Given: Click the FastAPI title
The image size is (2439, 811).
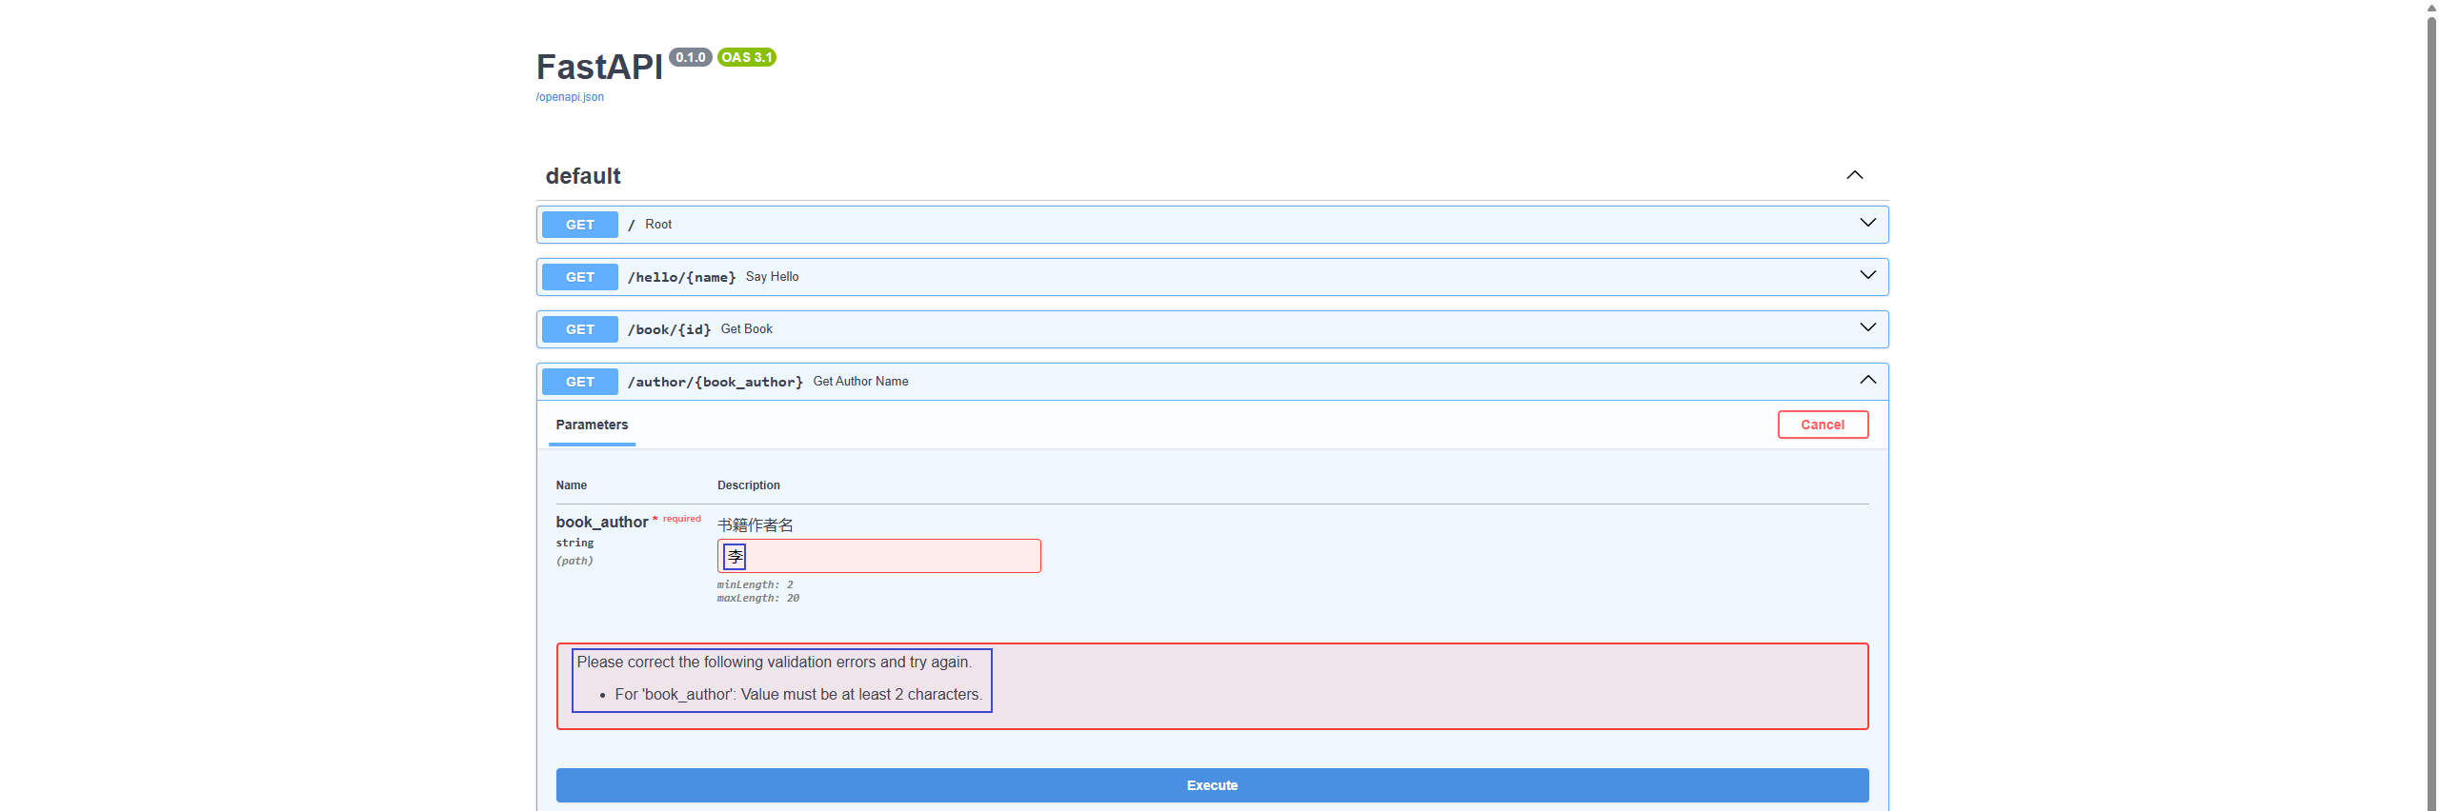Looking at the screenshot, I should click(x=599, y=67).
